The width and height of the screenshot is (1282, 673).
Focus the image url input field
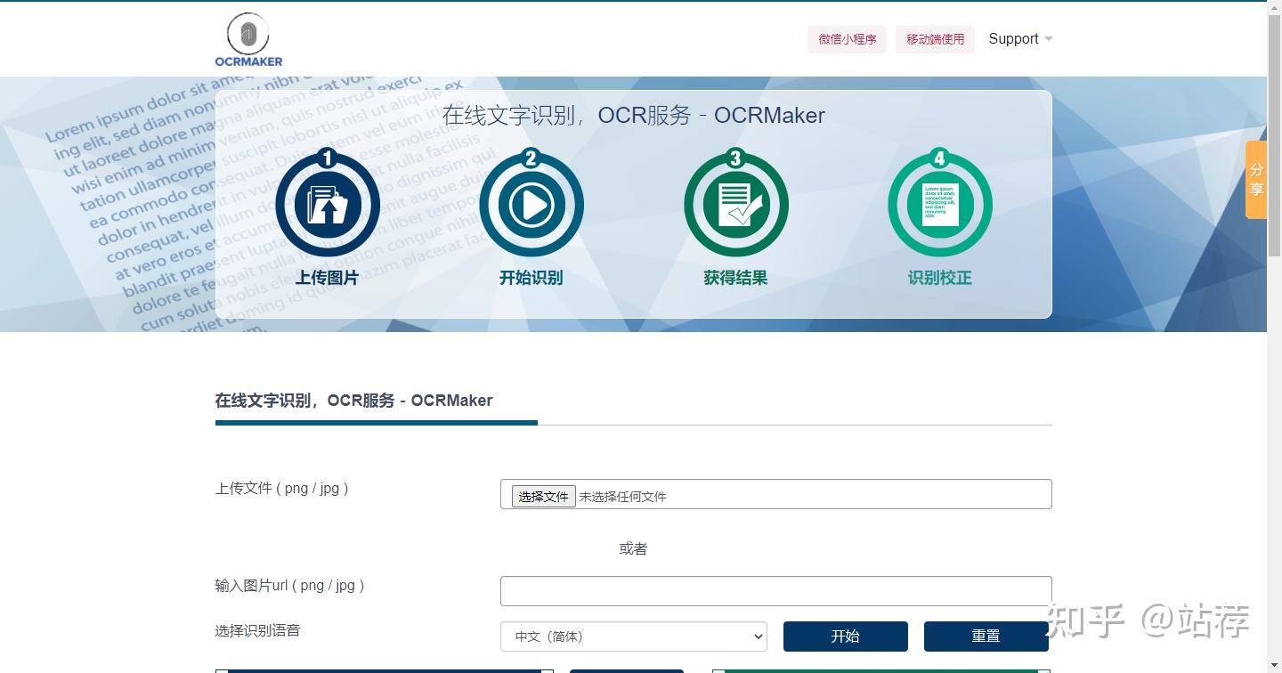point(775,591)
